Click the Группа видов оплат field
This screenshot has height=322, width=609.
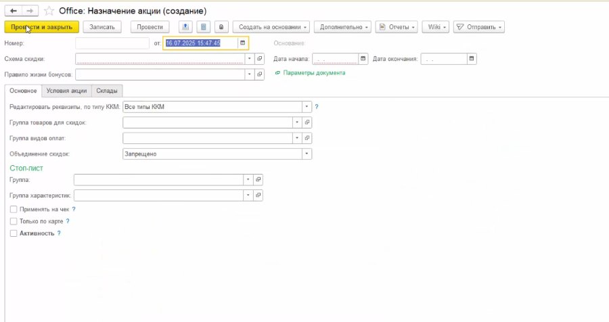click(x=208, y=138)
